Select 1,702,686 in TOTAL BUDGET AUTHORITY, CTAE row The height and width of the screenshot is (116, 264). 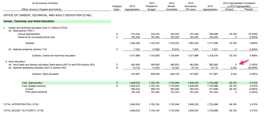point(213,111)
